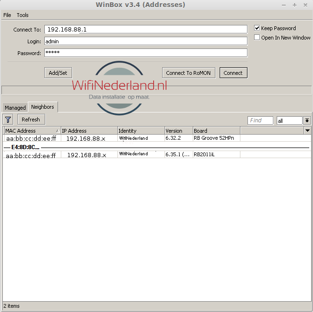This screenshot has height=312, width=313.
Task: Focus the Login input field
Action: [x=146, y=41]
